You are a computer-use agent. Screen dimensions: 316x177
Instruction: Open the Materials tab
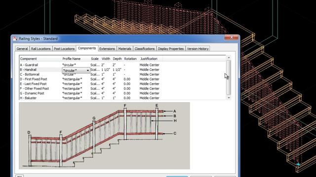point(124,49)
